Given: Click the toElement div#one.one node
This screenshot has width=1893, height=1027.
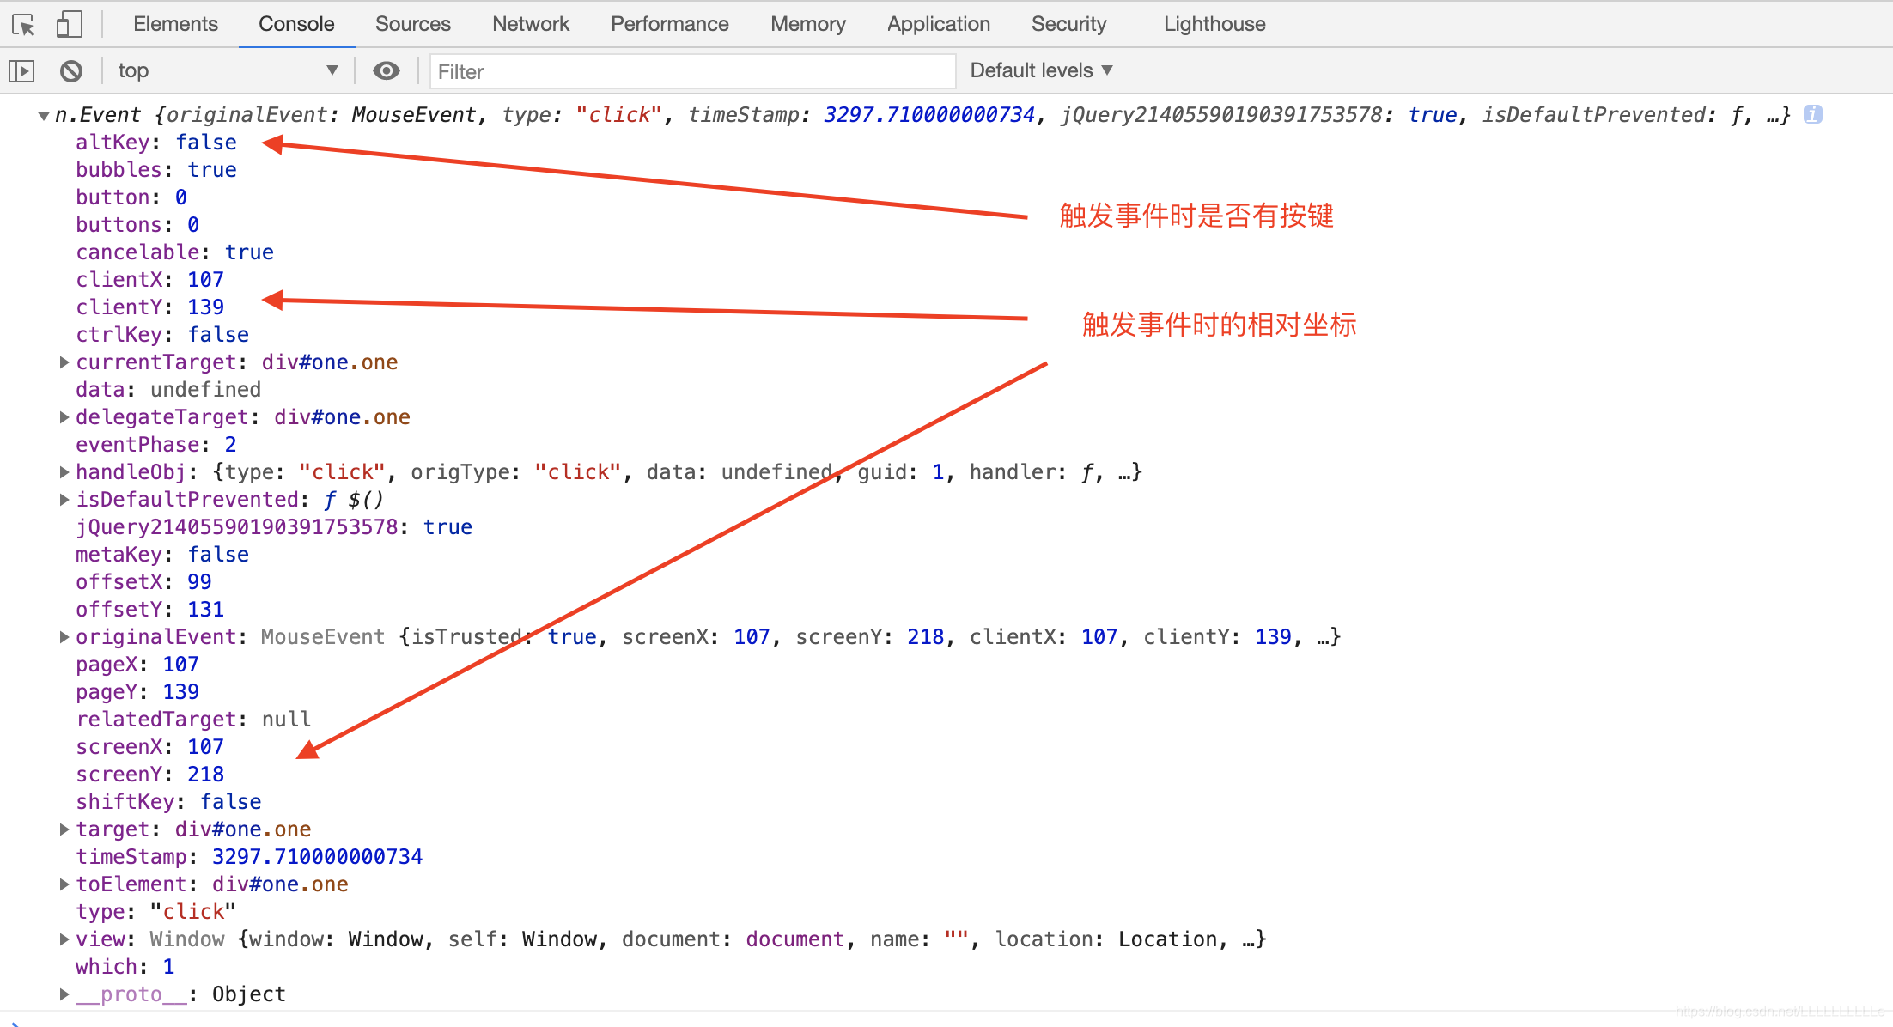Looking at the screenshot, I should coord(279,884).
